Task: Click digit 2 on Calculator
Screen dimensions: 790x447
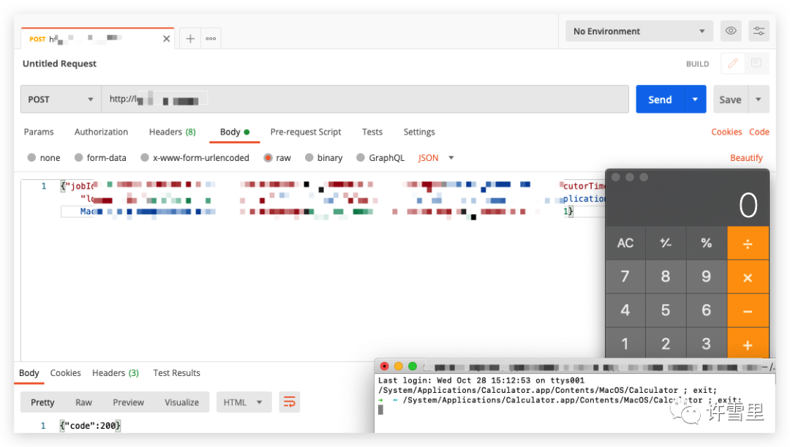Action: tap(666, 344)
